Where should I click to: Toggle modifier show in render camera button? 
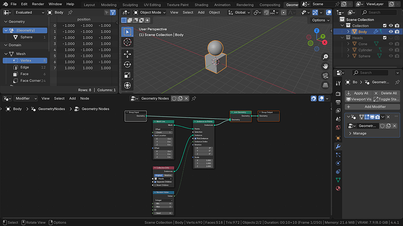tap(377, 117)
